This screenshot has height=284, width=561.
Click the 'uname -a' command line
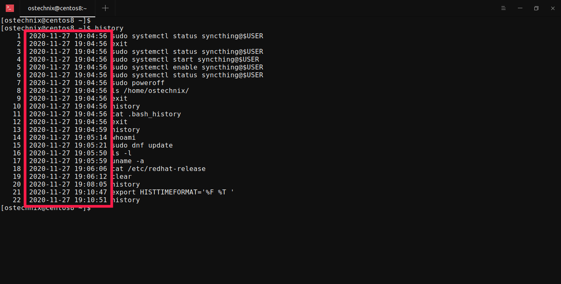pyautogui.click(x=128, y=161)
